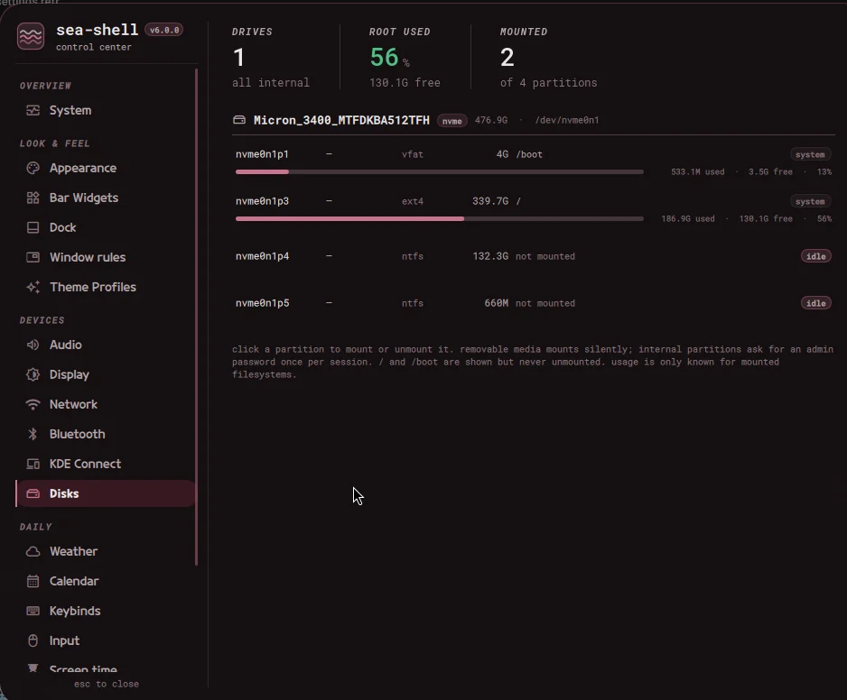Click the /boot usage progress bar
Viewport: 847px width, 700px height.
pos(439,171)
